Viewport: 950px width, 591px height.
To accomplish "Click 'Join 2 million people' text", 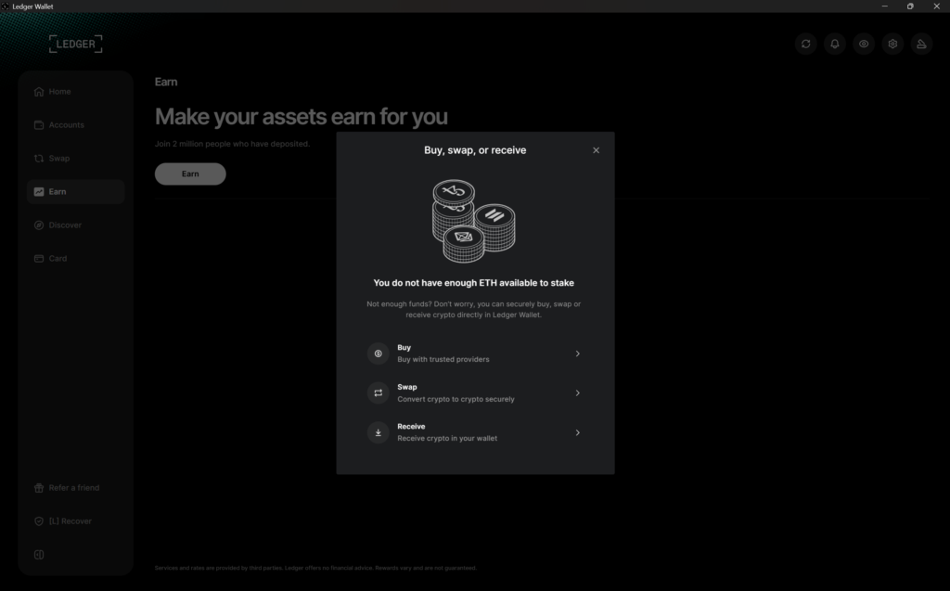I will 232,144.
